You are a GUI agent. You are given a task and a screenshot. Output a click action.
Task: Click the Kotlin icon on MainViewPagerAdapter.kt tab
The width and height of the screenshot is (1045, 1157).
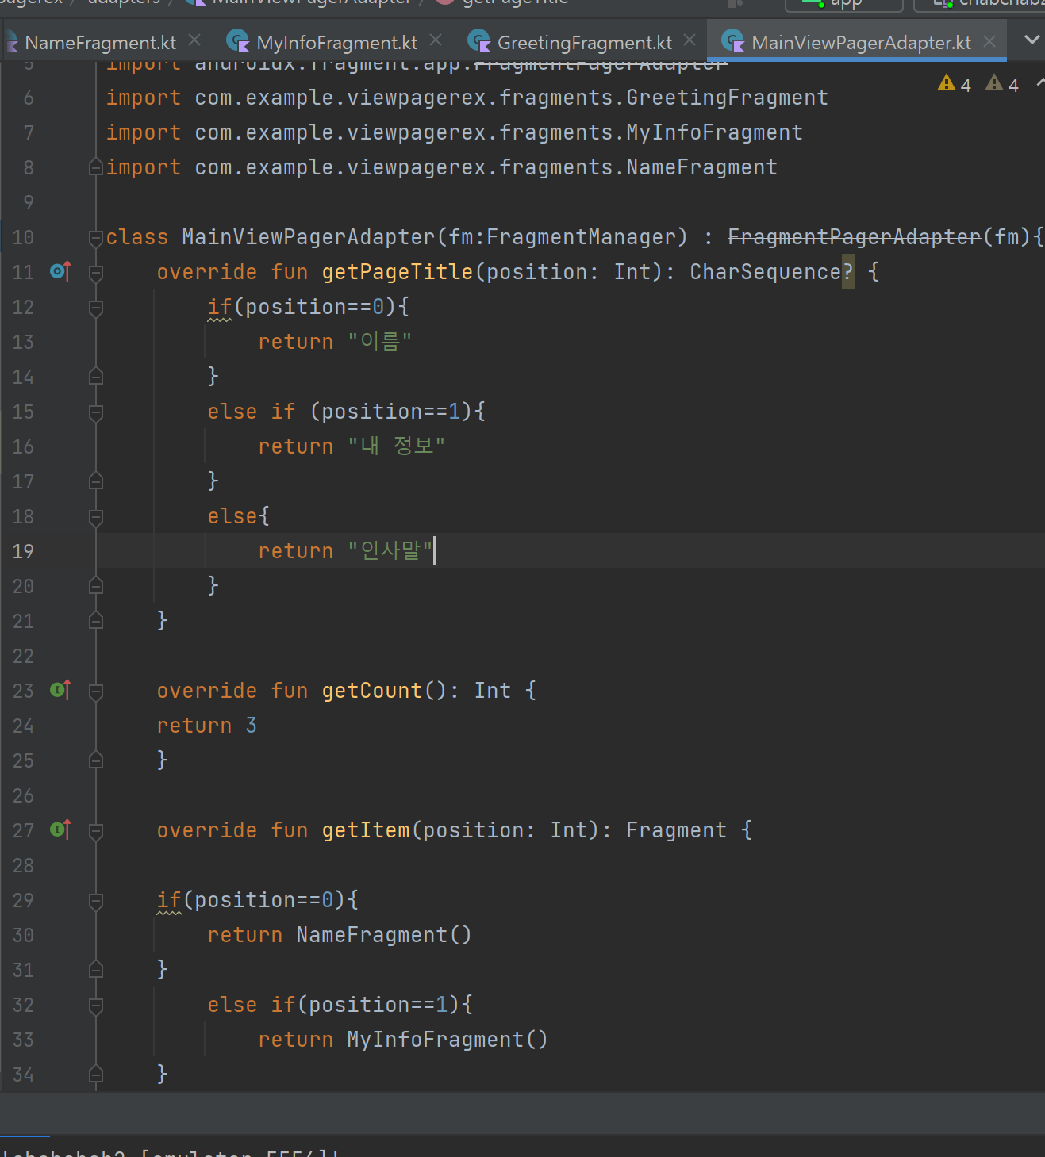tap(733, 41)
